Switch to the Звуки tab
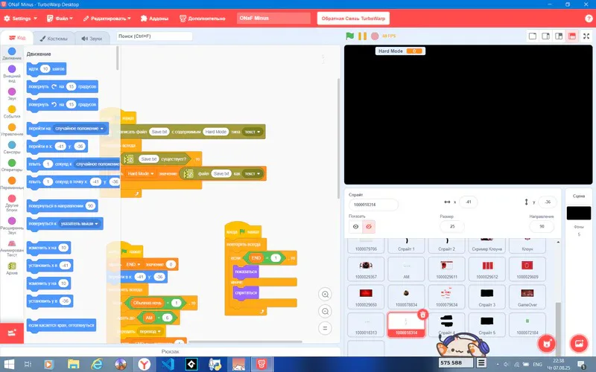The image size is (596, 372). [x=92, y=39]
